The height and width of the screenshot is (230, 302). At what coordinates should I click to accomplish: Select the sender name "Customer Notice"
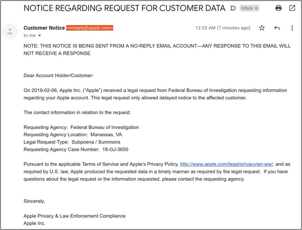(x=44, y=28)
